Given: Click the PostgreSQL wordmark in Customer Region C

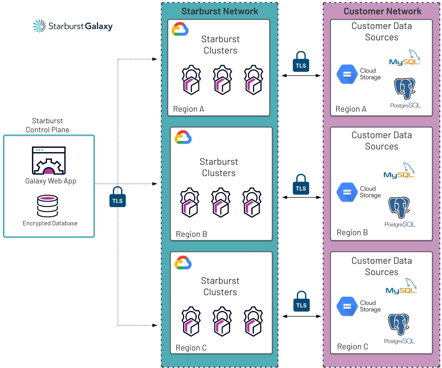Looking at the screenshot, I should [x=399, y=341].
